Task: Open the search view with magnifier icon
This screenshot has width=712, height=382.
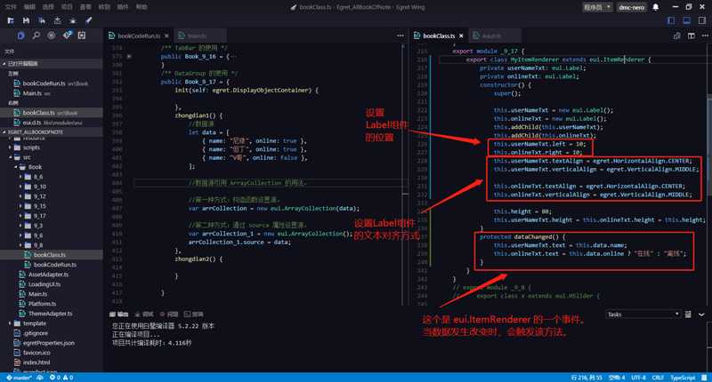Action: (x=36, y=36)
